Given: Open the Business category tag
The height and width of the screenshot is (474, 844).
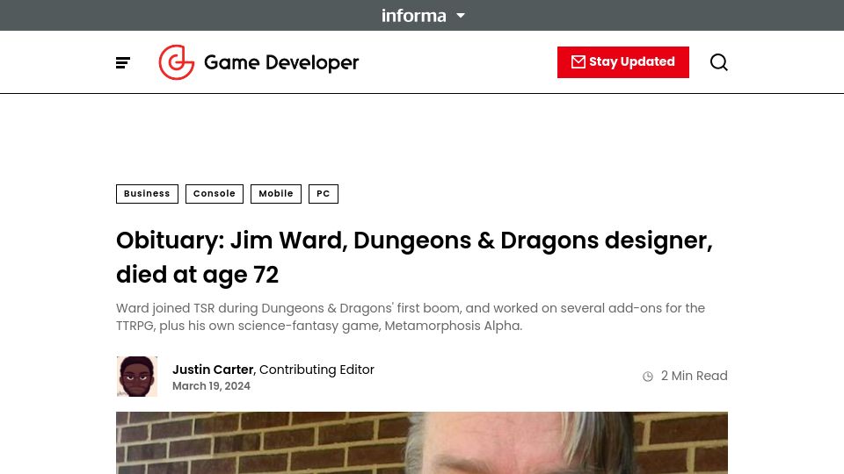Looking at the screenshot, I should click(x=147, y=194).
